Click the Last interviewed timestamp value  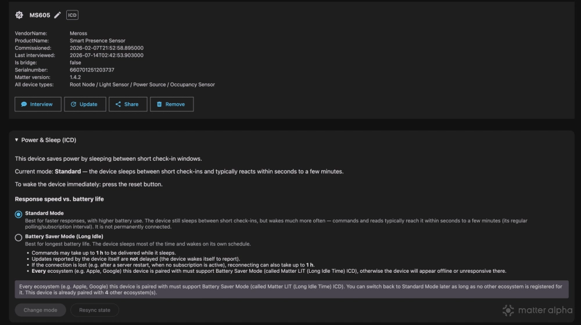tap(106, 55)
